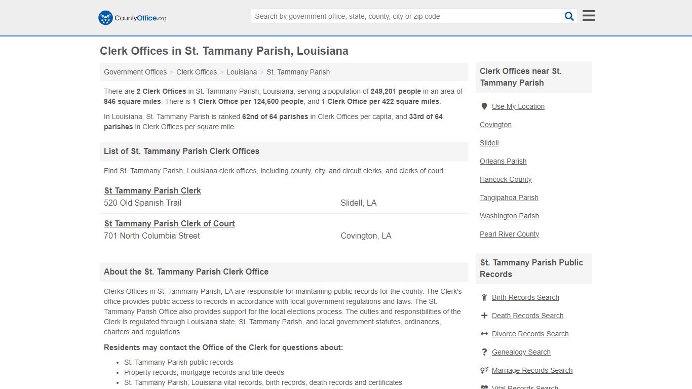This screenshot has height=389, width=692.
Task: Click the Divorce Records arrows icon
Action: click(x=484, y=334)
